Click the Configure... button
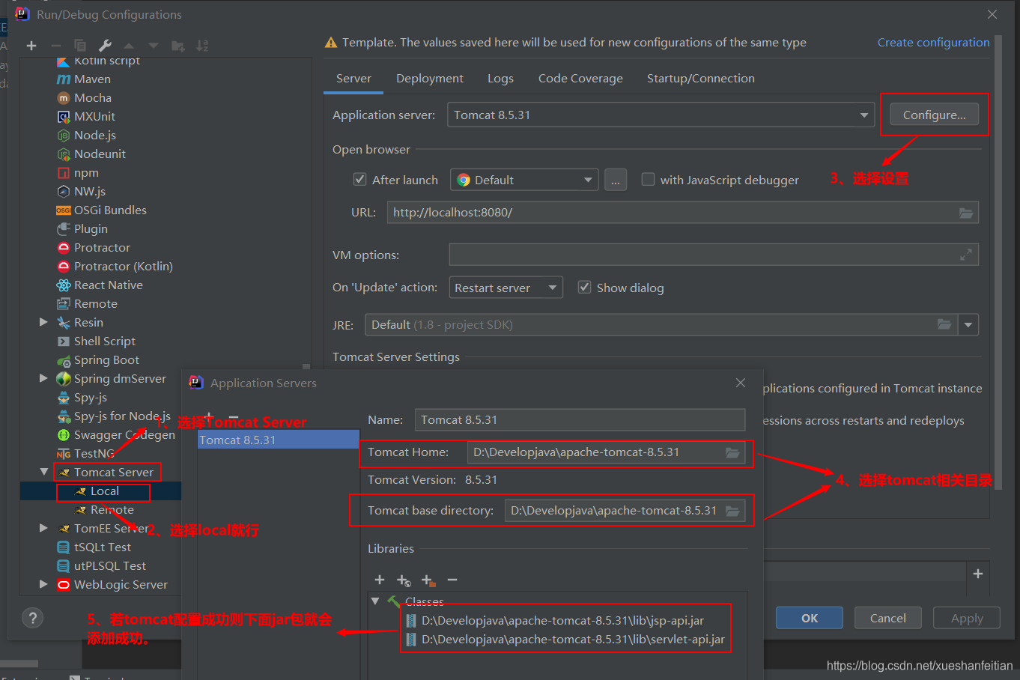The image size is (1020, 680). 935,115
